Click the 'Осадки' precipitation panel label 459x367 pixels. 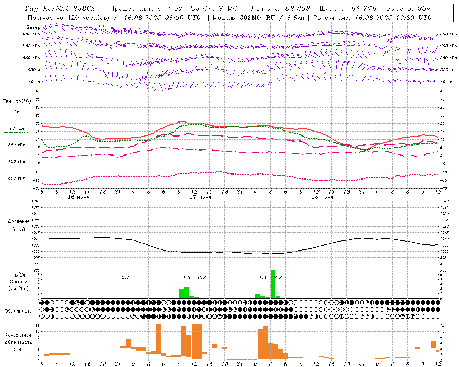[x=19, y=282]
